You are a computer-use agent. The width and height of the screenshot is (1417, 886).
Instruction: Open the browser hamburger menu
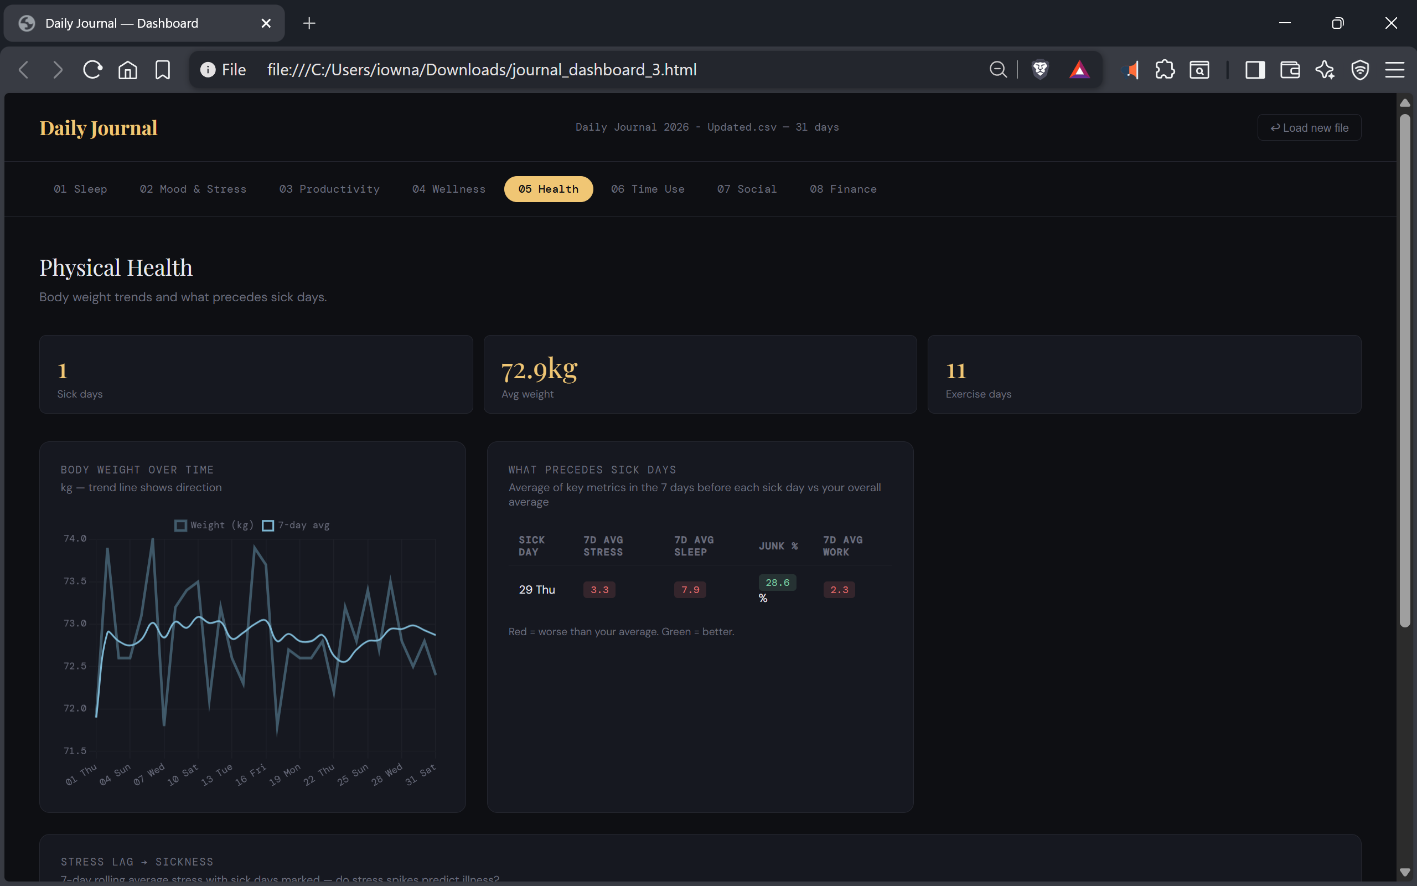[1395, 70]
